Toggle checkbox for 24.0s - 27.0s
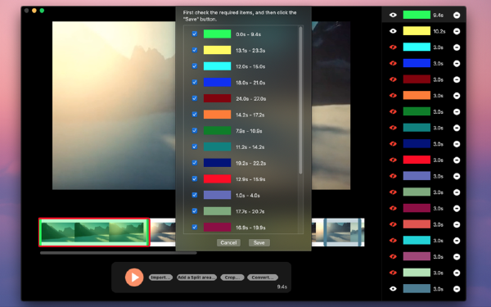This screenshot has width=491, height=307. point(195,98)
